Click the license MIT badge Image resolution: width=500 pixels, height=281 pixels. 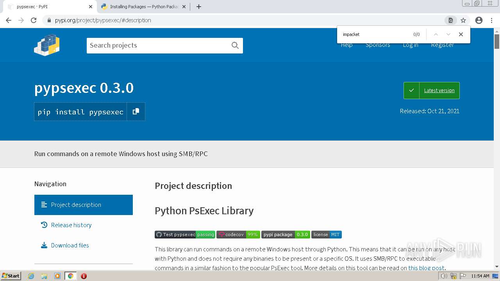coord(327,235)
